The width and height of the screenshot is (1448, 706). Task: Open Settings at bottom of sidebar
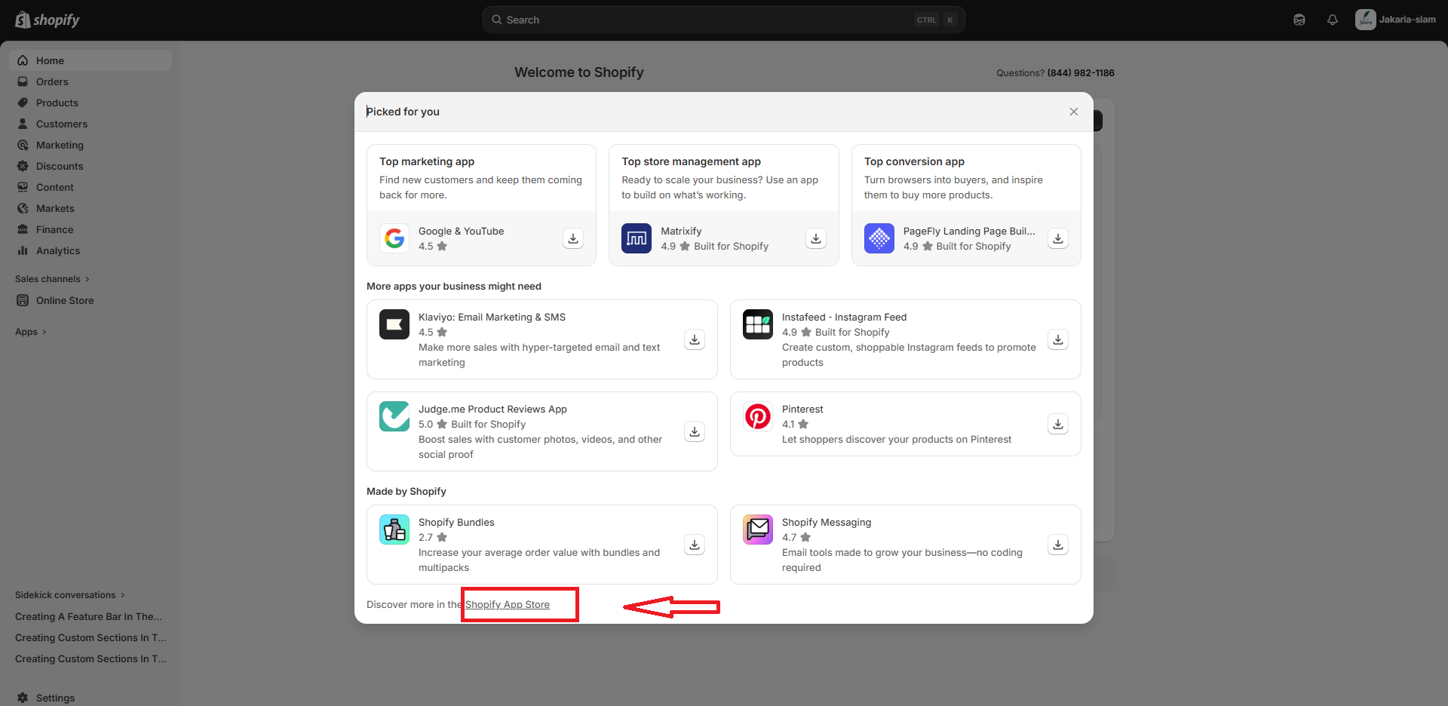55,698
